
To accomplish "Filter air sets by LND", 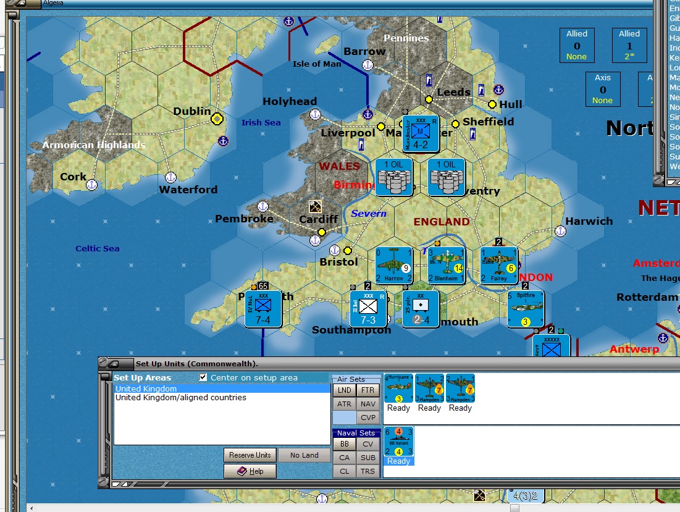I will point(345,390).
